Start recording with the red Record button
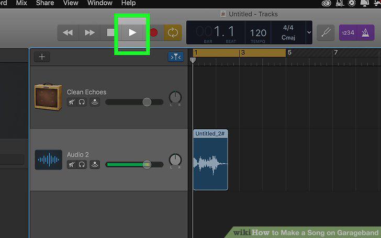 tap(153, 32)
